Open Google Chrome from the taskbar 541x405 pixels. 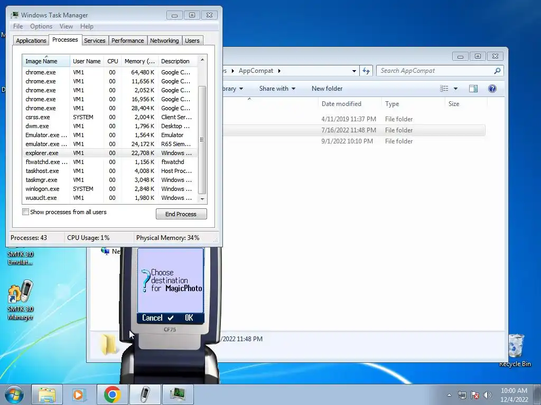click(x=112, y=394)
